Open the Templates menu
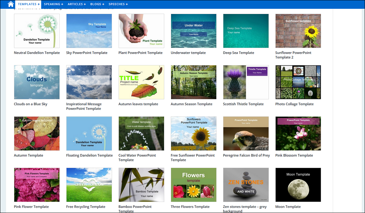Screen dimensions: 365x213 [x=29, y=4]
